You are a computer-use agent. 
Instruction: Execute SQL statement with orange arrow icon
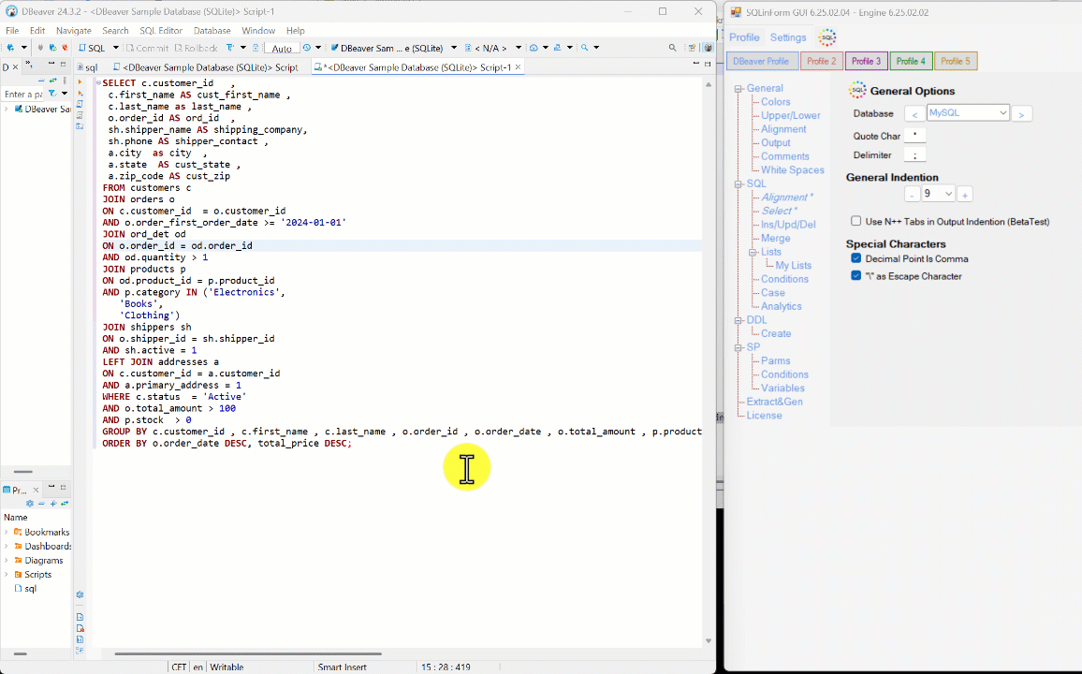pyautogui.click(x=80, y=82)
